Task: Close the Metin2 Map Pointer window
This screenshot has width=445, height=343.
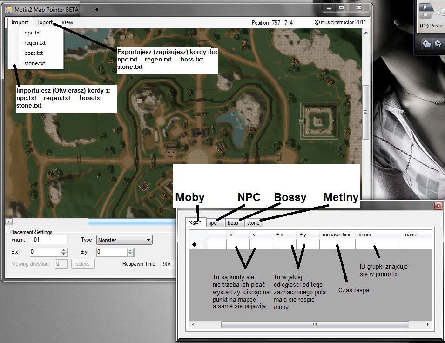Action: coord(359,8)
